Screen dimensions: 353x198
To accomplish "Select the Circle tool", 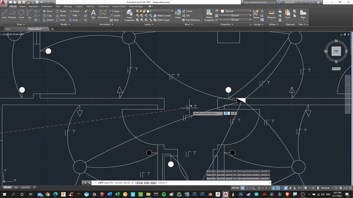I will tap(21, 14).
